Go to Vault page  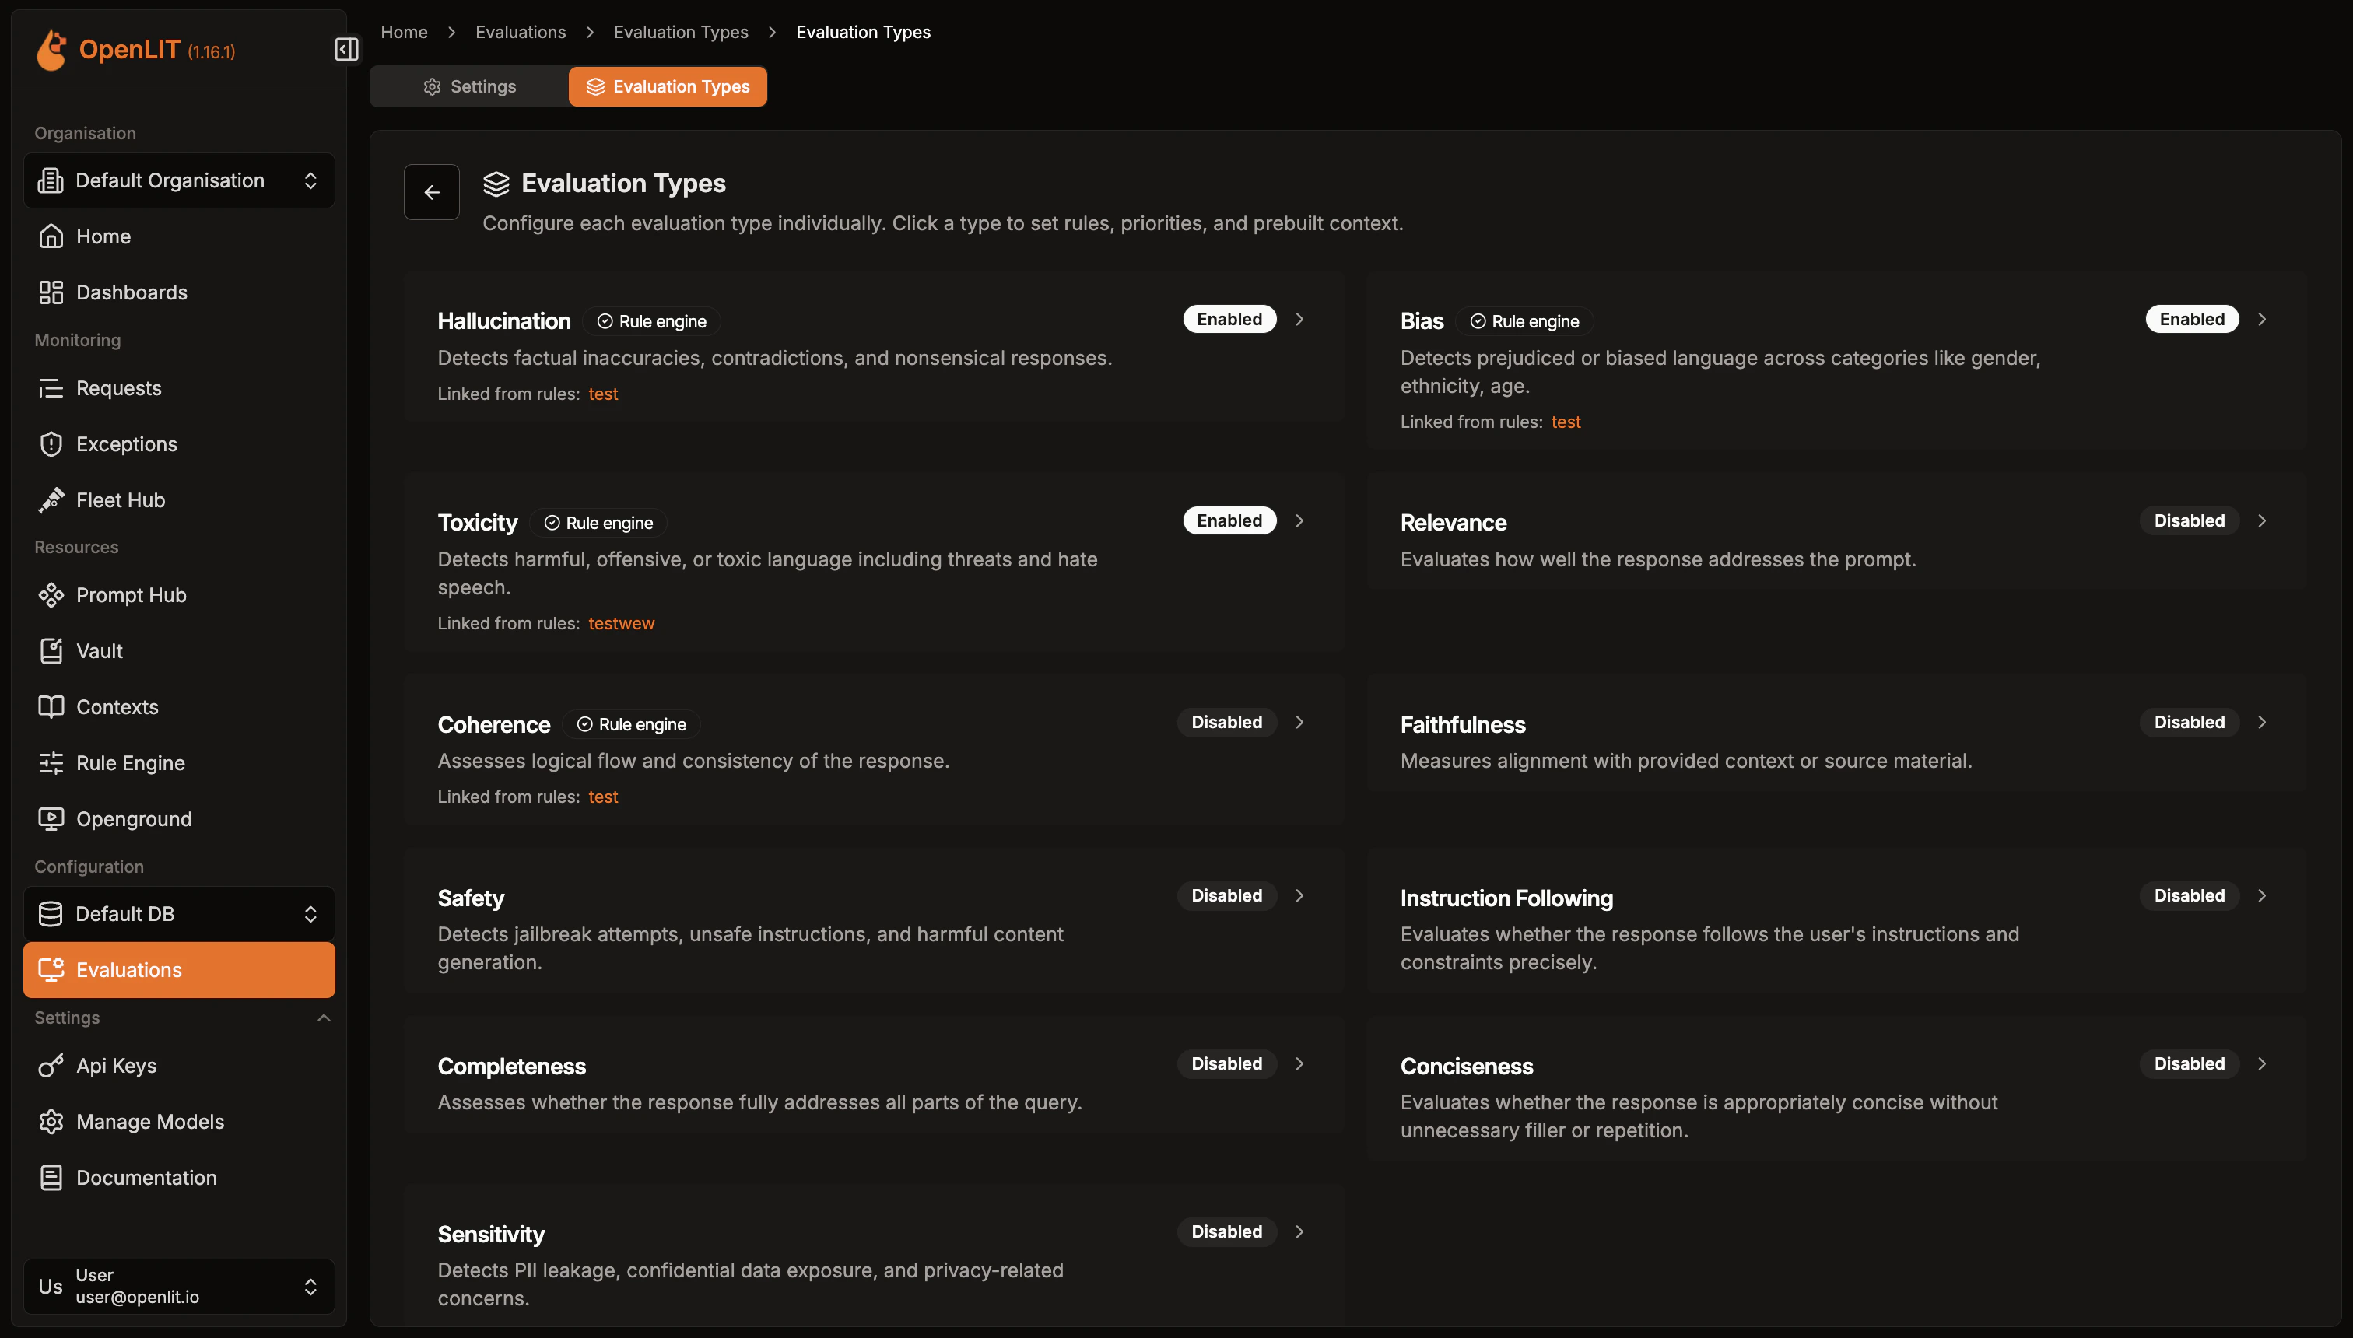pos(100,650)
